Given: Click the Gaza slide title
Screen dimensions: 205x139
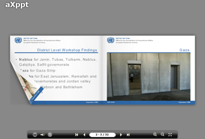Looking at the screenshot, I should [x=184, y=50].
